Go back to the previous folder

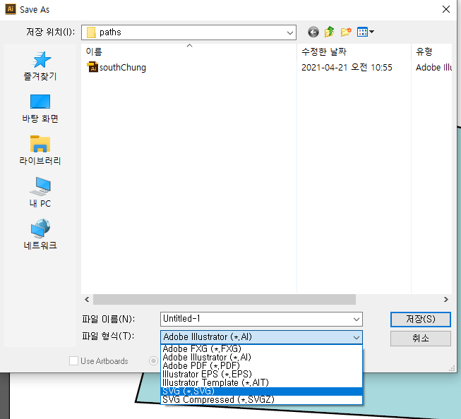pyautogui.click(x=313, y=32)
